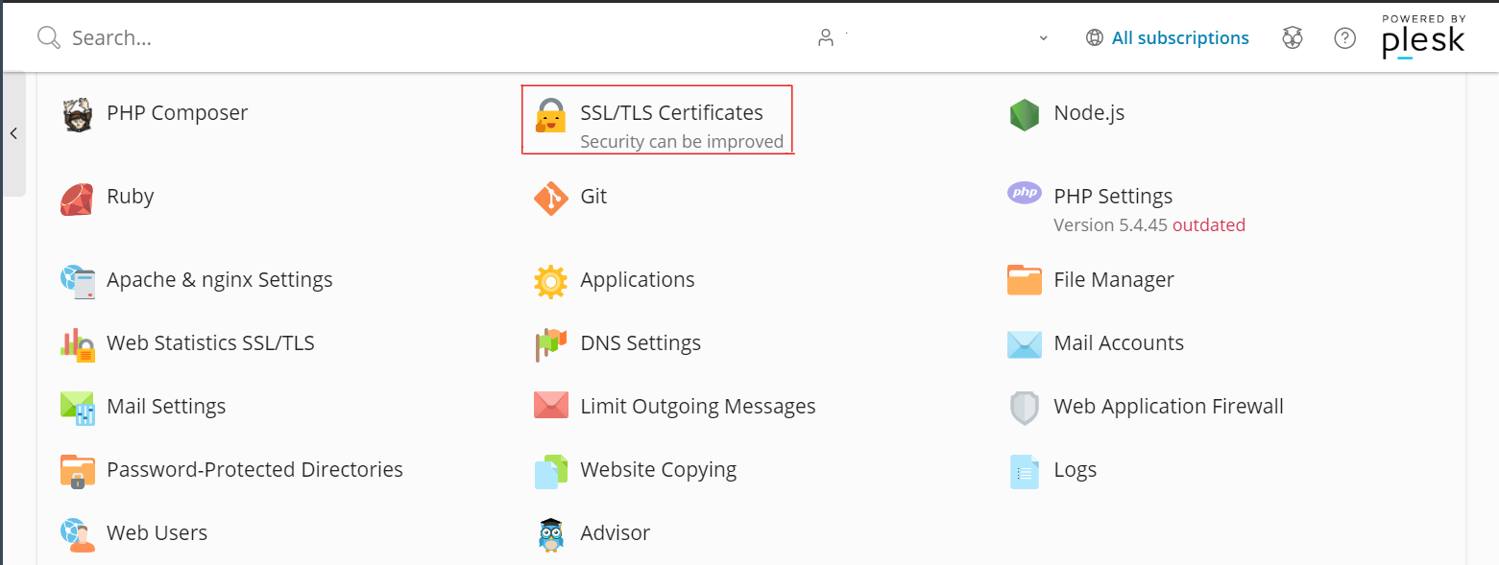This screenshot has height=565, width=1499.
Task: Click the Mail Accounts envelope icon
Action: (x=1025, y=344)
